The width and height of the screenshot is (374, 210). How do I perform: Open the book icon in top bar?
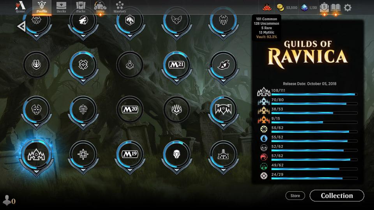[335, 8]
